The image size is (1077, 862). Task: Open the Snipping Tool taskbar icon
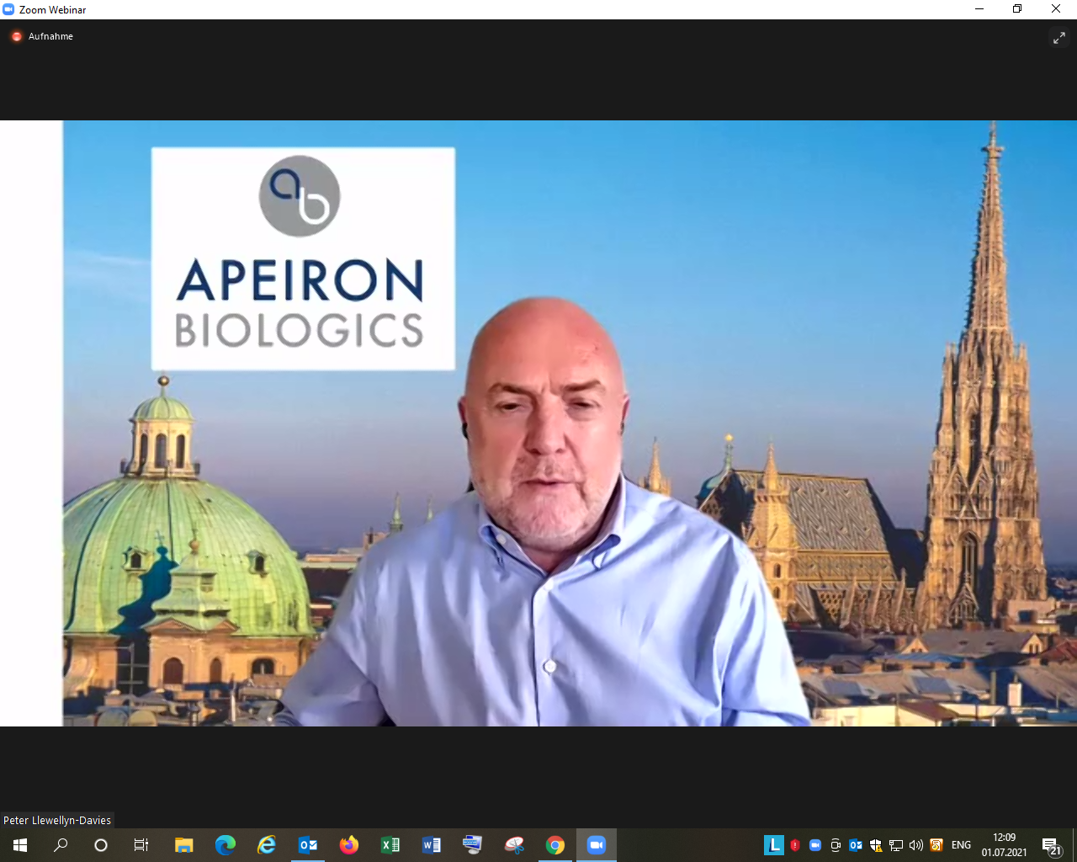[x=514, y=845]
